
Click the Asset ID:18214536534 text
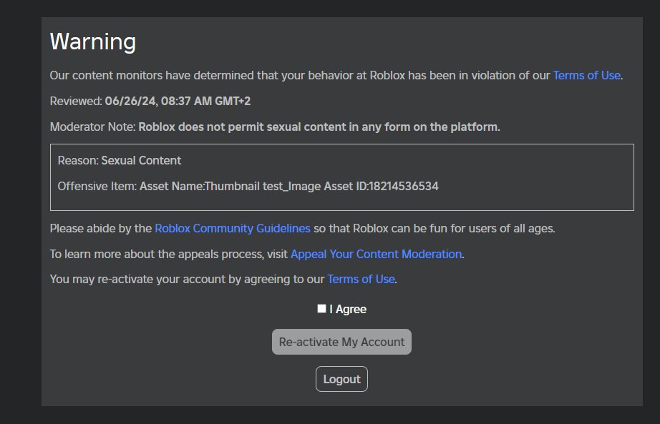(382, 186)
